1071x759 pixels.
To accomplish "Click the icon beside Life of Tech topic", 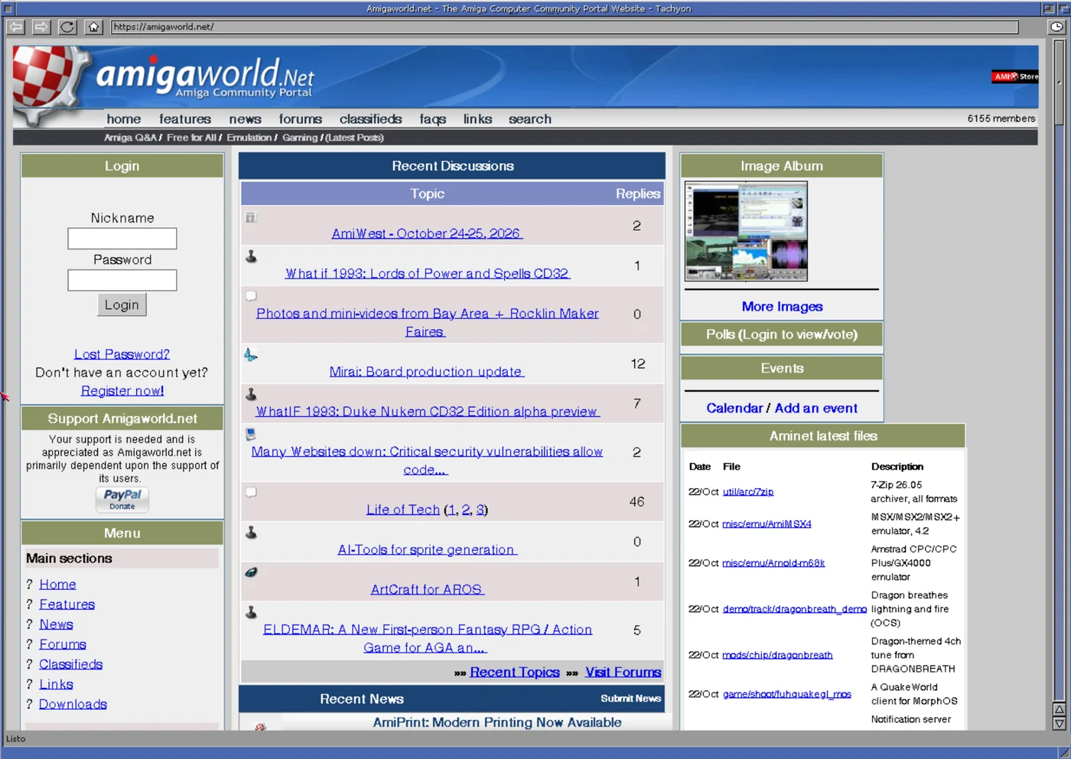I will pos(250,493).
